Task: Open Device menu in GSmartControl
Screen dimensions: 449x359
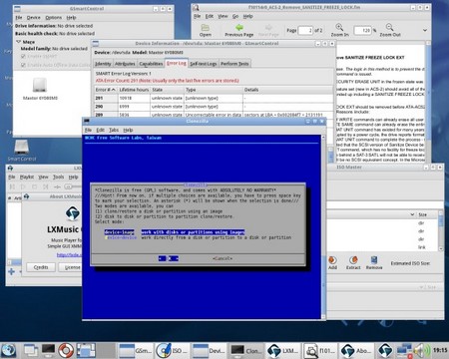Action: tap(34, 18)
